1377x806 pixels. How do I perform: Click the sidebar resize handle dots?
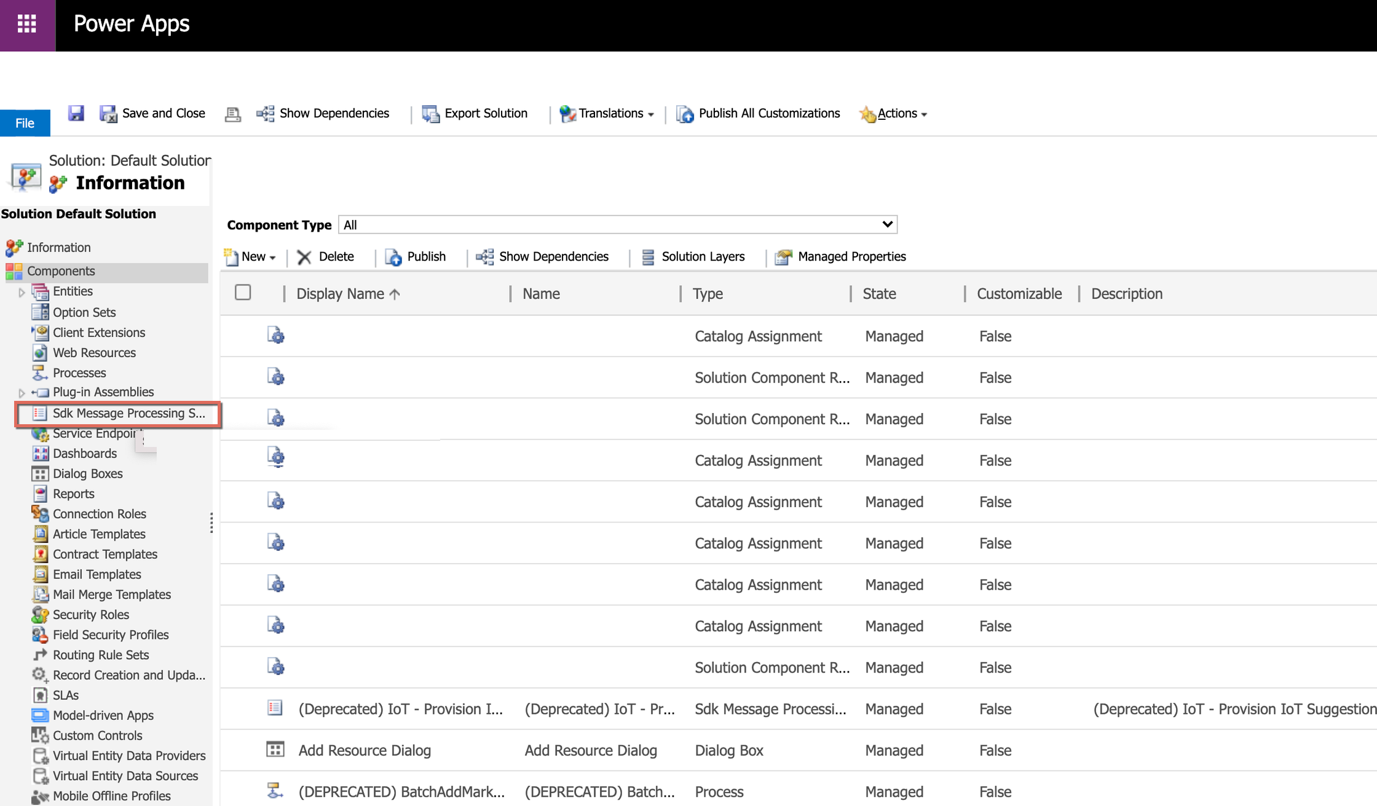tap(211, 523)
